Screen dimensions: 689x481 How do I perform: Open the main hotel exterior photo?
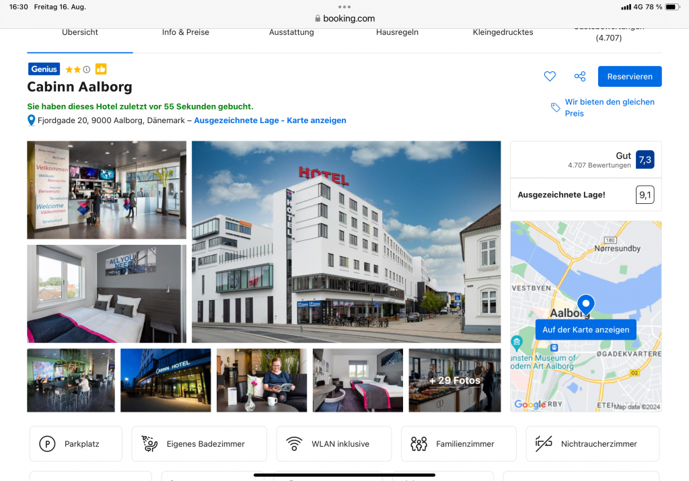click(x=347, y=242)
